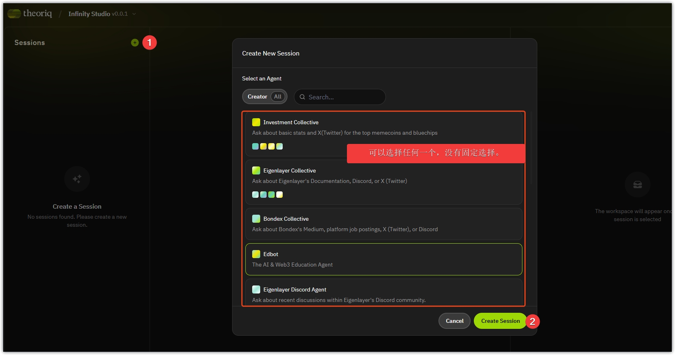Viewport: 675px width, 355px height.
Task: Click the sparkle icon above Create a Session
Action: (77, 179)
